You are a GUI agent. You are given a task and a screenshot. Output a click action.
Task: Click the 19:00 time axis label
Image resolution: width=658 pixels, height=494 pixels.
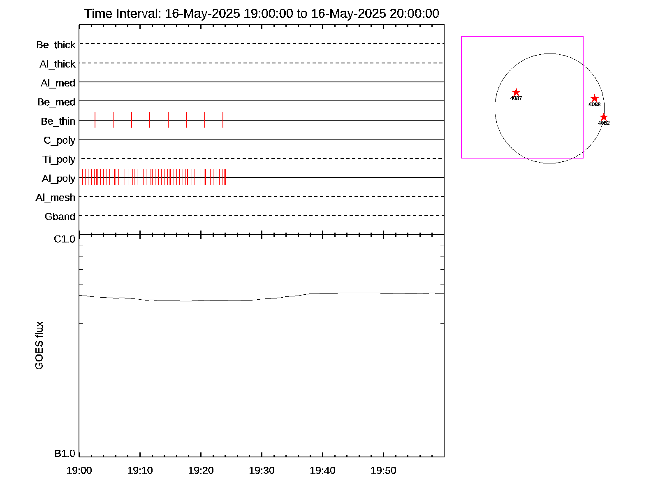[79, 471]
